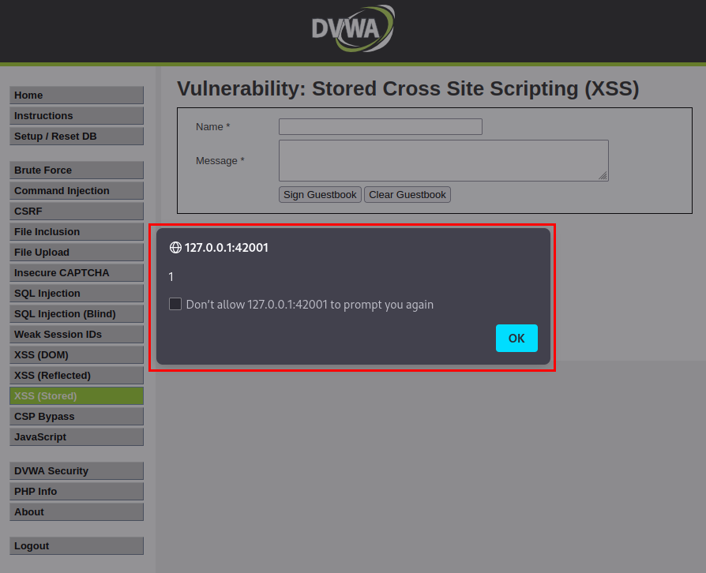Image resolution: width=706 pixels, height=573 pixels.
Task: Tick the don't allow prompts checkbox
Action: click(175, 304)
